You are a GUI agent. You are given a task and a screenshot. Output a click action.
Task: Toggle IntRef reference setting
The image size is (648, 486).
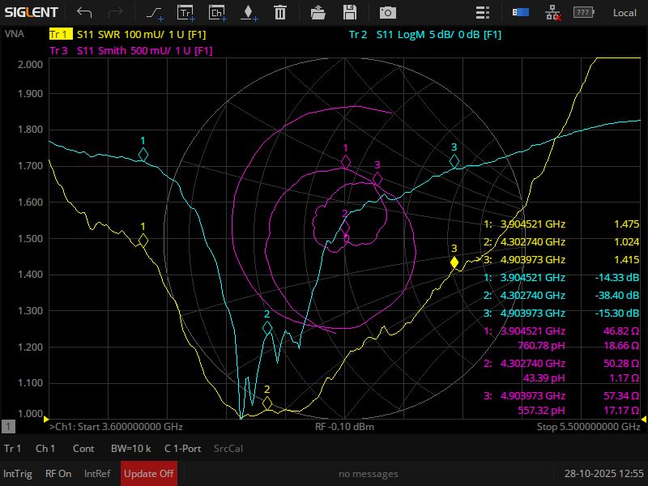click(x=97, y=474)
